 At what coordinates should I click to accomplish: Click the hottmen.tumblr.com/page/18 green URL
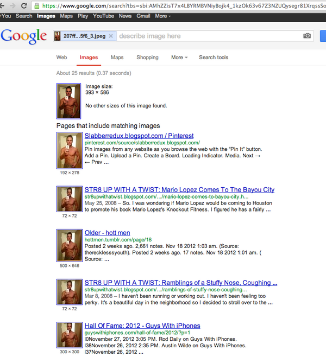pos(118,240)
